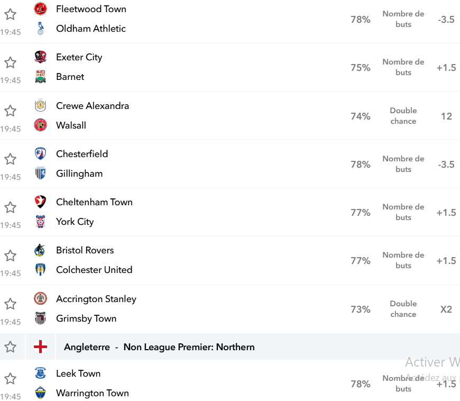
Task: Click the England flag icon
Action: [41, 347]
